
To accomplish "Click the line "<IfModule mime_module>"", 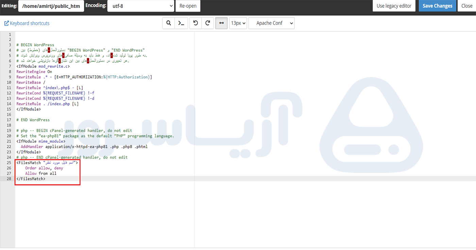I will click(x=41, y=141).
